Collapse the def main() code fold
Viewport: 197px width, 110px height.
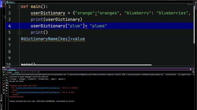pyautogui.click(x=19, y=7)
